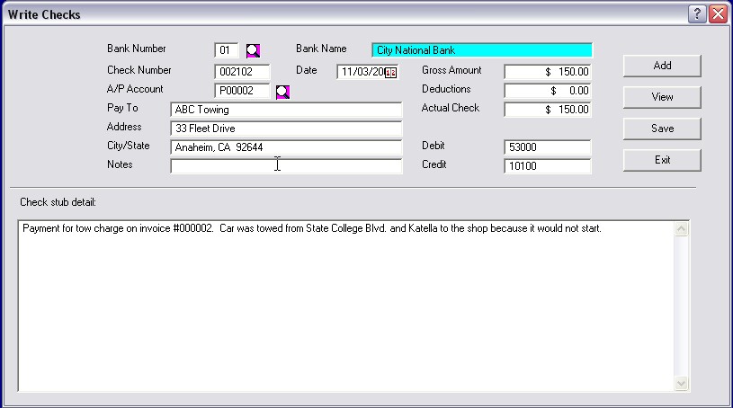This screenshot has height=408, width=733.
Task: Open the Bank Number lookup icon
Action: (254, 50)
